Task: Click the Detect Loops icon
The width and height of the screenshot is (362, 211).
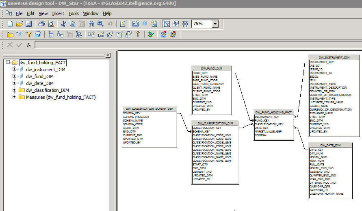Action: click(110, 35)
